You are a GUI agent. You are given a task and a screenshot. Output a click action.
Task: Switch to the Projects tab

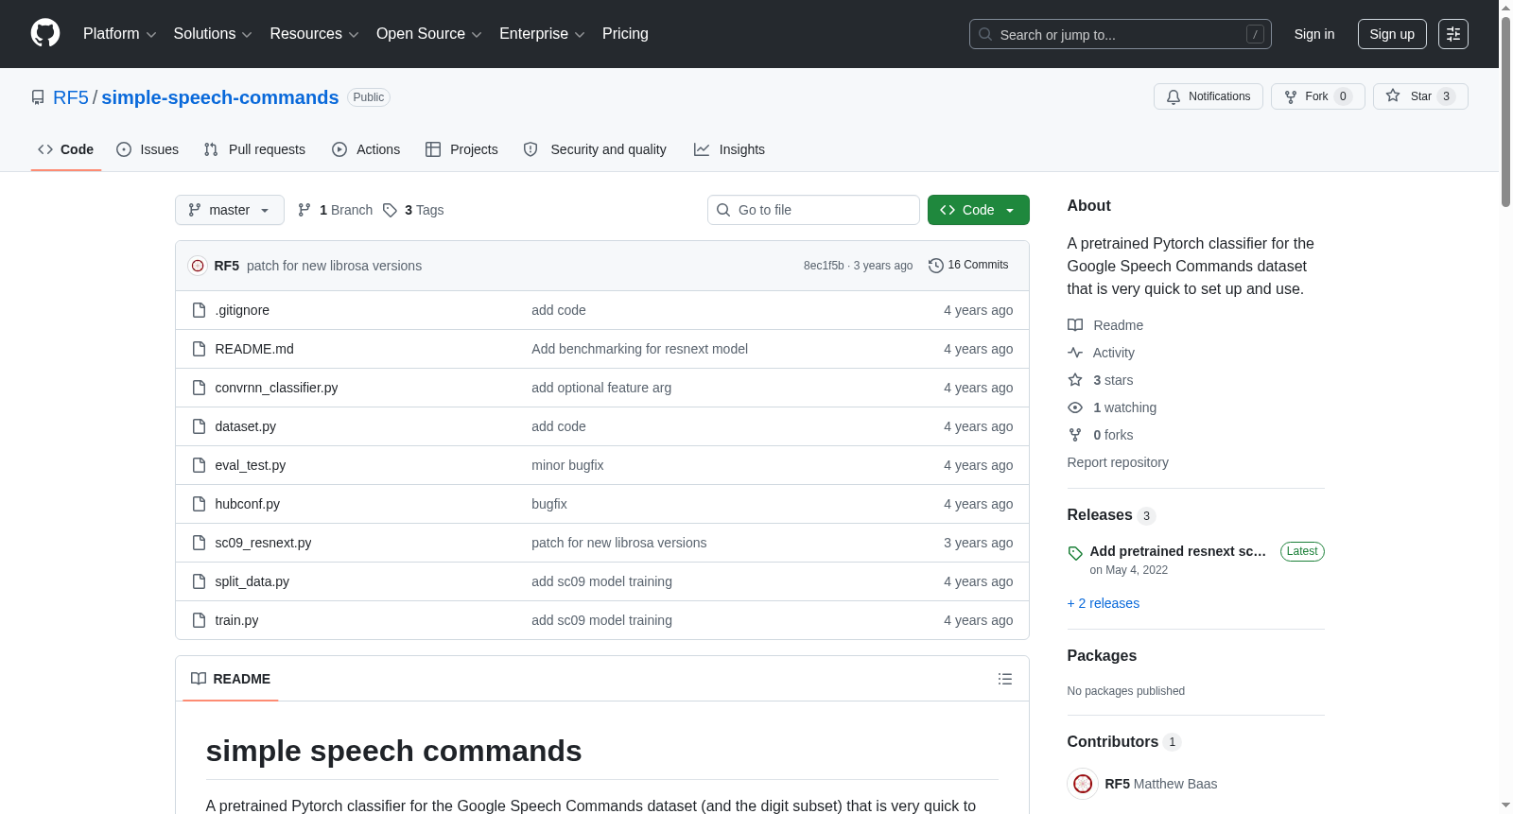coord(461,149)
